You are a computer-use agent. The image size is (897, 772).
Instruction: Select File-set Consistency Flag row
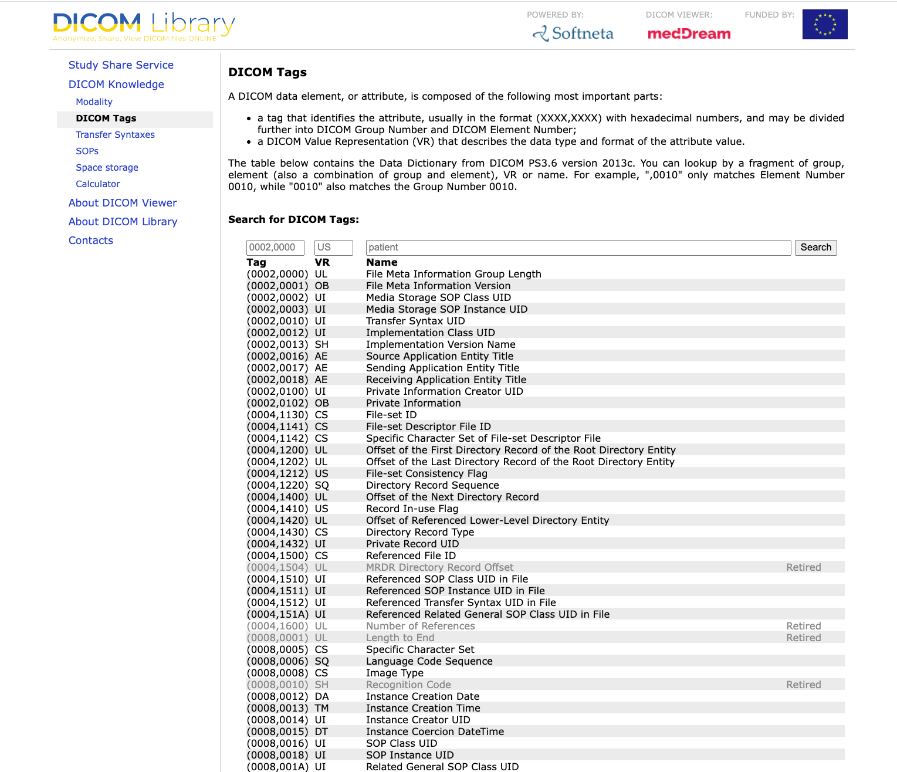coord(546,473)
